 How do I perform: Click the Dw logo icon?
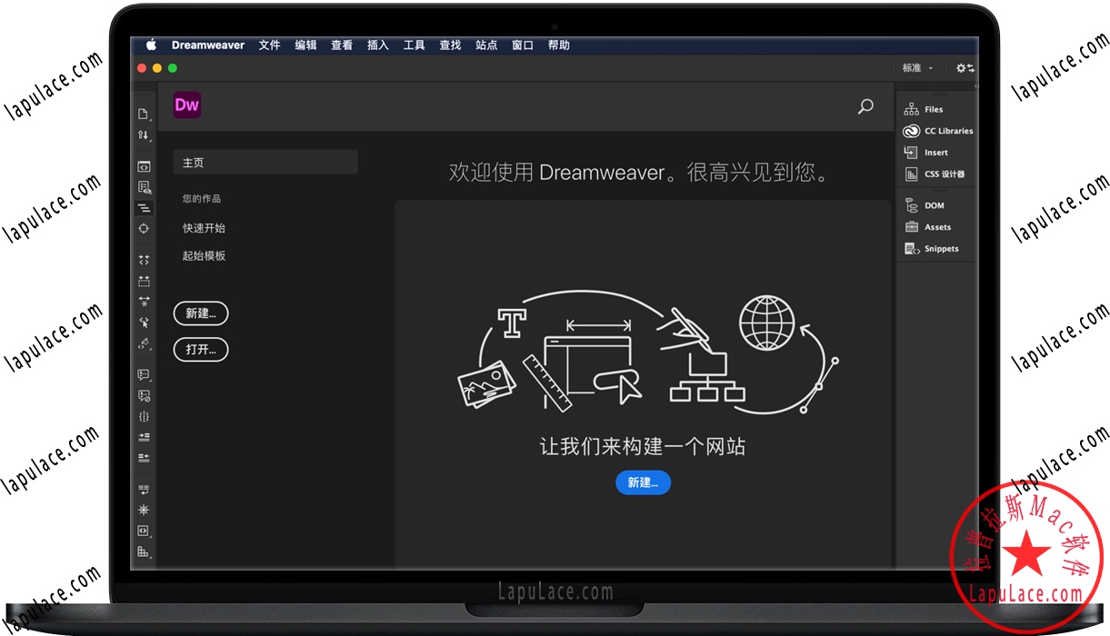coord(186,104)
